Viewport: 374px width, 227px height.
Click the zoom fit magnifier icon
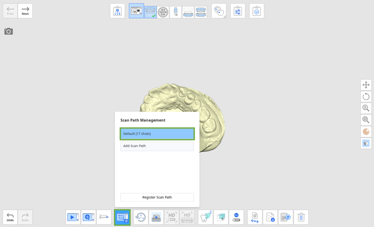366,120
